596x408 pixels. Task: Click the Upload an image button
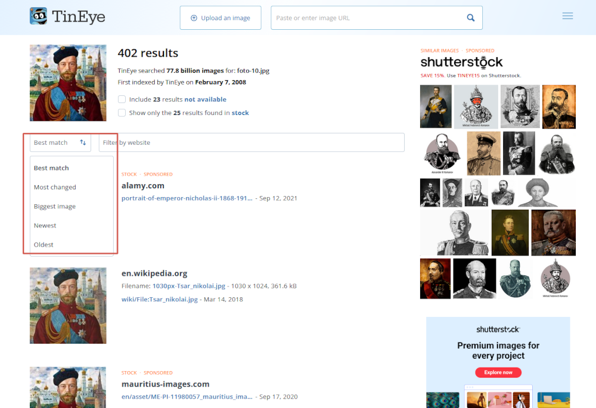coord(221,18)
